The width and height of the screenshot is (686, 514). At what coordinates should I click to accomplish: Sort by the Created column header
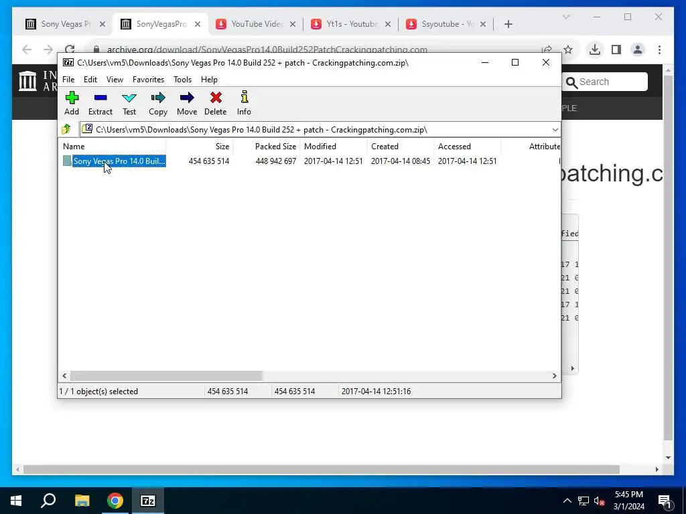pyautogui.click(x=401, y=147)
